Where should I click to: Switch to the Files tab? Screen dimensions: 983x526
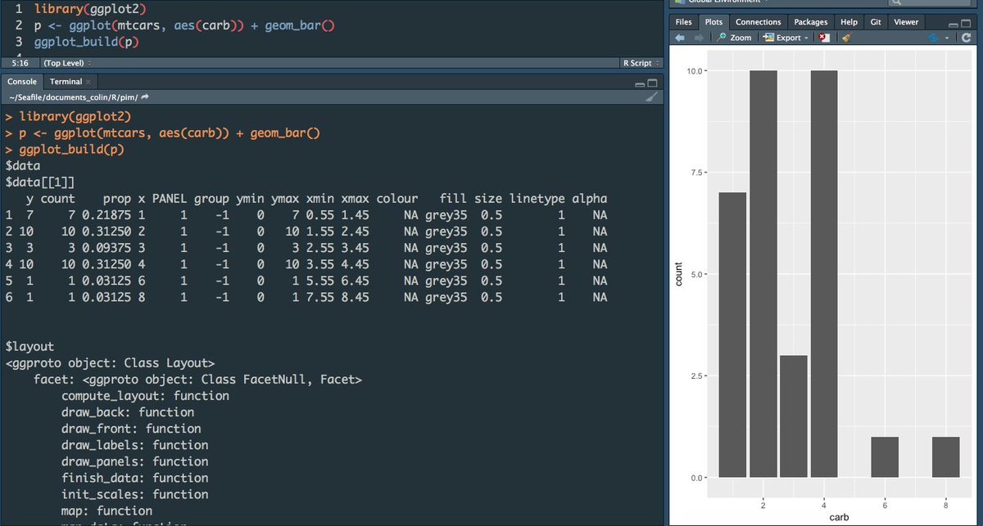tap(683, 22)
